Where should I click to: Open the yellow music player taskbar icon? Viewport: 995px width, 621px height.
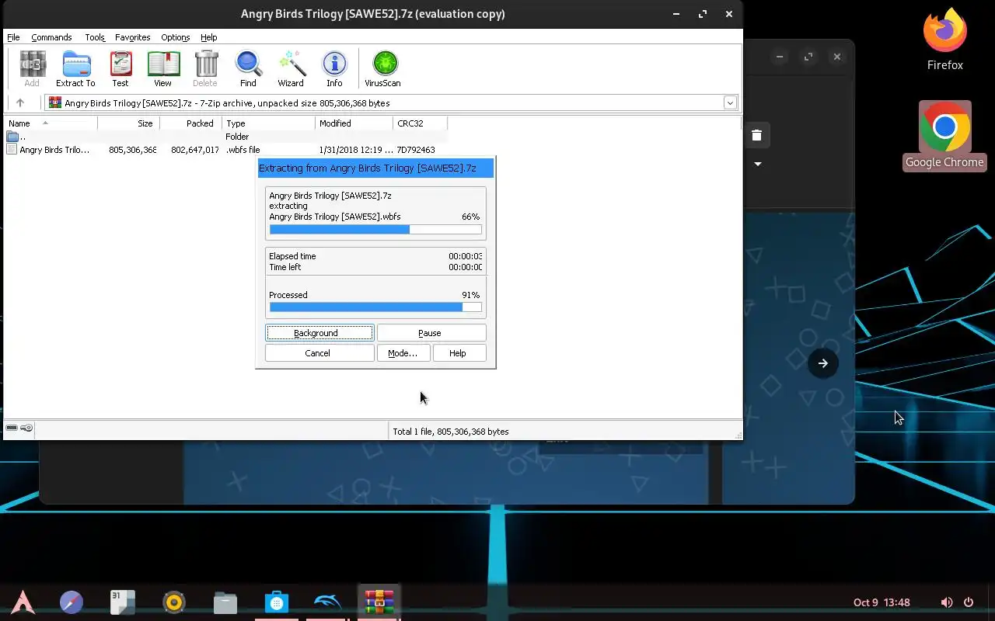pyautogui.click(x=173, y=602)
